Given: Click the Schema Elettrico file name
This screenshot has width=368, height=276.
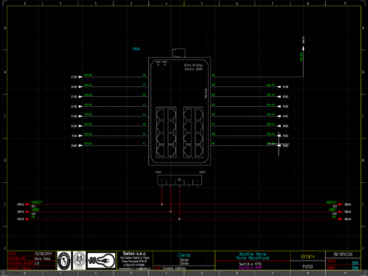Looking at the screenshot, I should pos(174,268).
